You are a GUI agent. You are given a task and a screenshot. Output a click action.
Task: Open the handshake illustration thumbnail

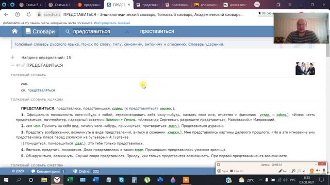pyautogui.click(x=305, y=68)
